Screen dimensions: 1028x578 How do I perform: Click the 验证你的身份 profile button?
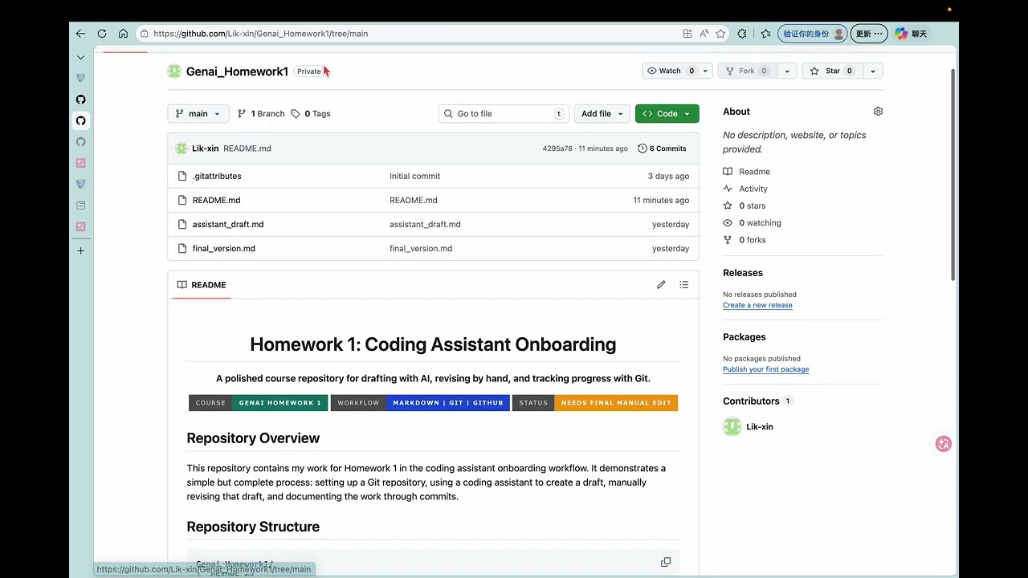pyautogui.click(x=813, y=34)
